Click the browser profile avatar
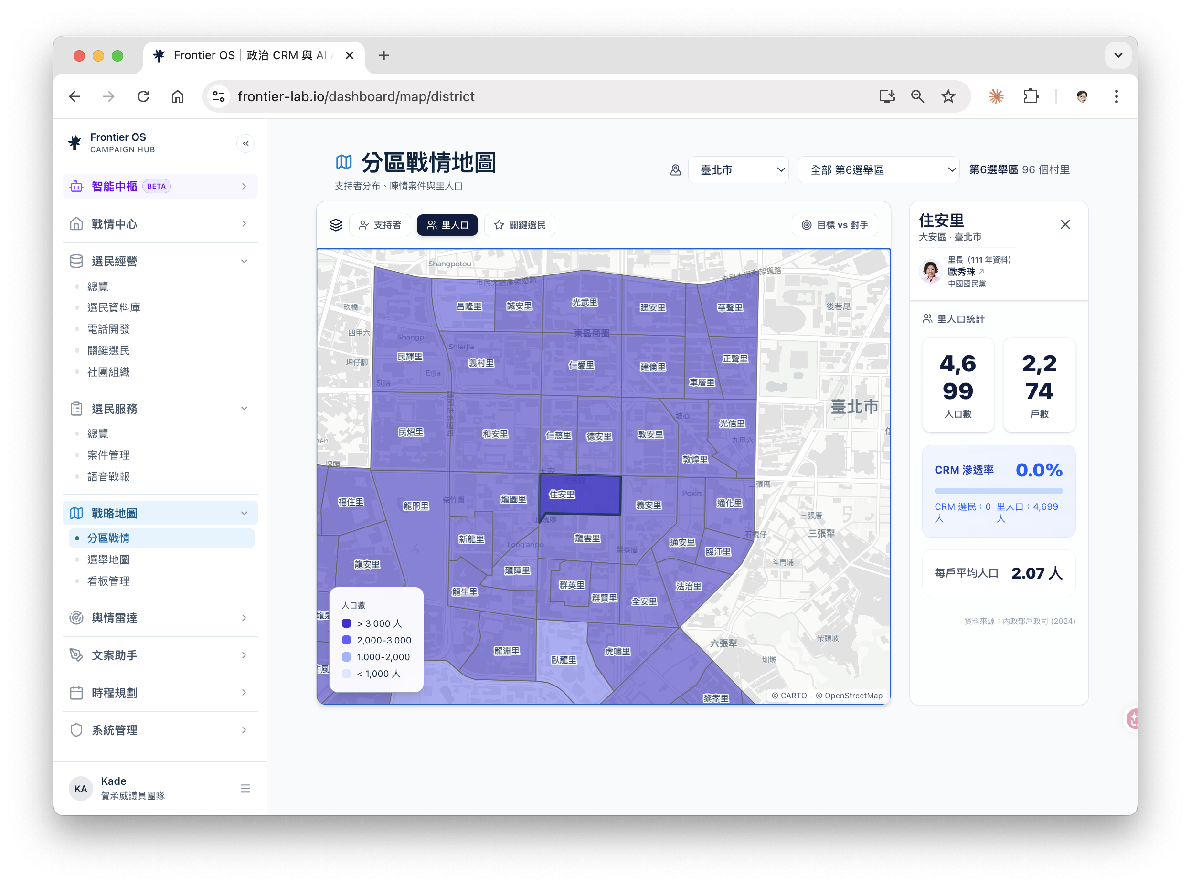This screenshot has width=1191, height=886. click(x=1082, y=96)
